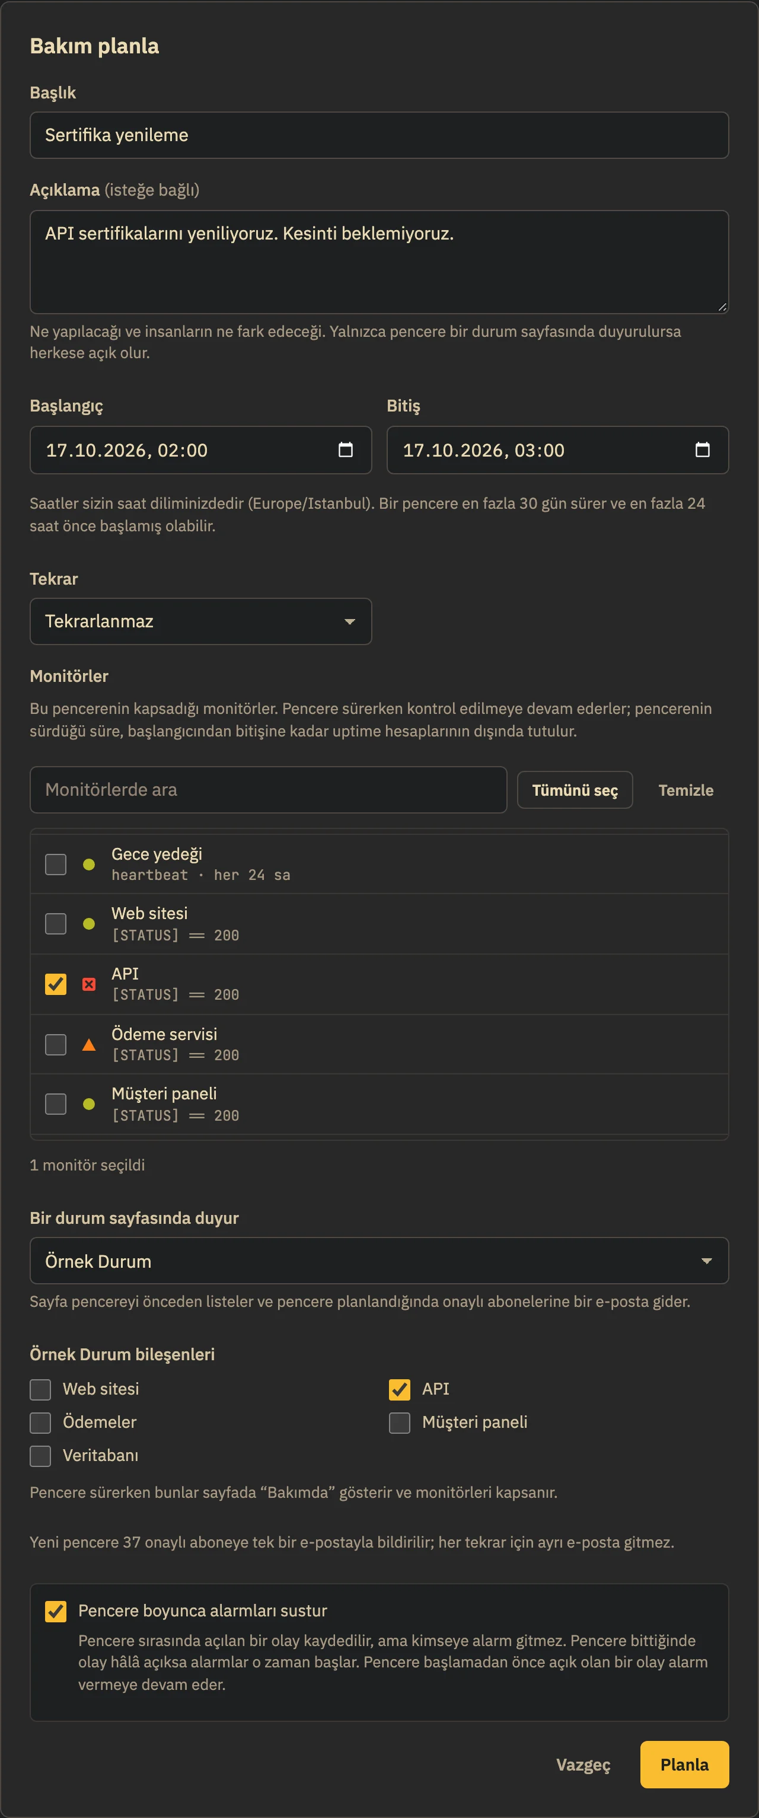Click the green status dot for Web sitesi monitor
Image resolution: width=759 pixels, height=1818 pixels.
[89, 923]
